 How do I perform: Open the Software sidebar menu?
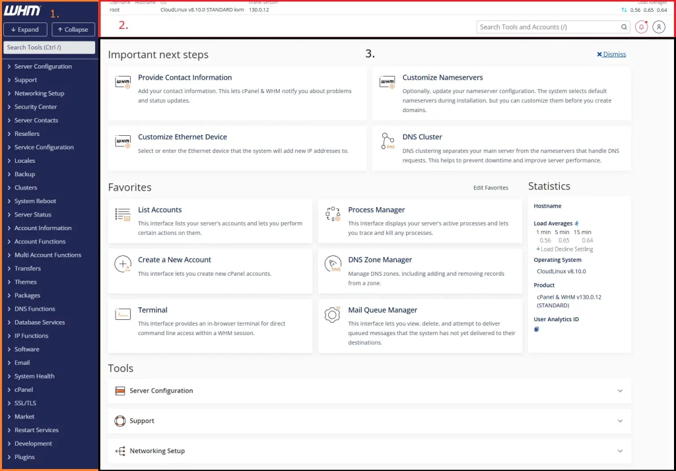(26, 350)
